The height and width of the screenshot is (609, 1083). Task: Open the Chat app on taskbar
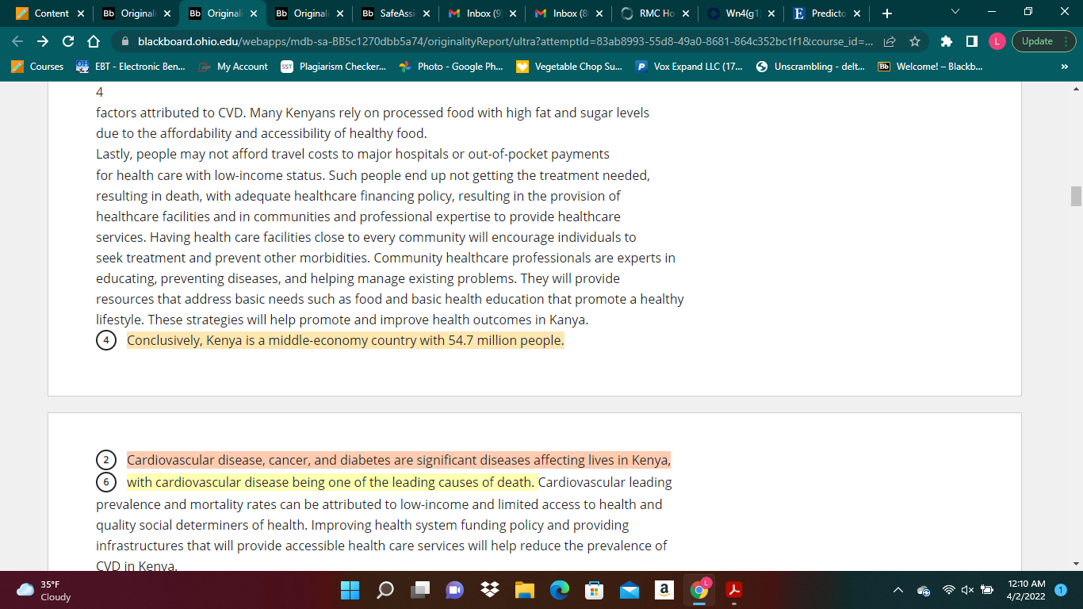pos(455,590)
